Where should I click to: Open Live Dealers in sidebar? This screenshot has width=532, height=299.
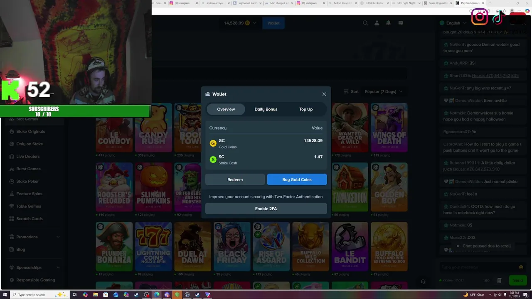[28, 157]
